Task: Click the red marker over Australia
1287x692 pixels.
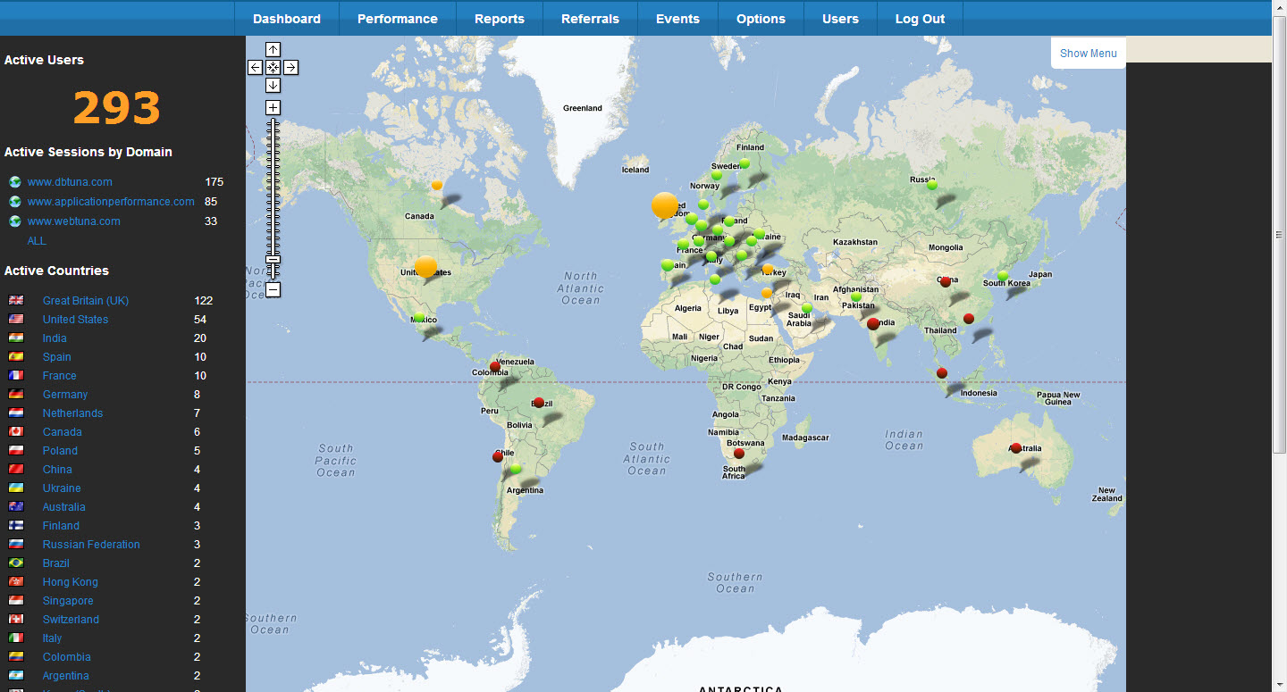Action: (x=1016, y=448)
